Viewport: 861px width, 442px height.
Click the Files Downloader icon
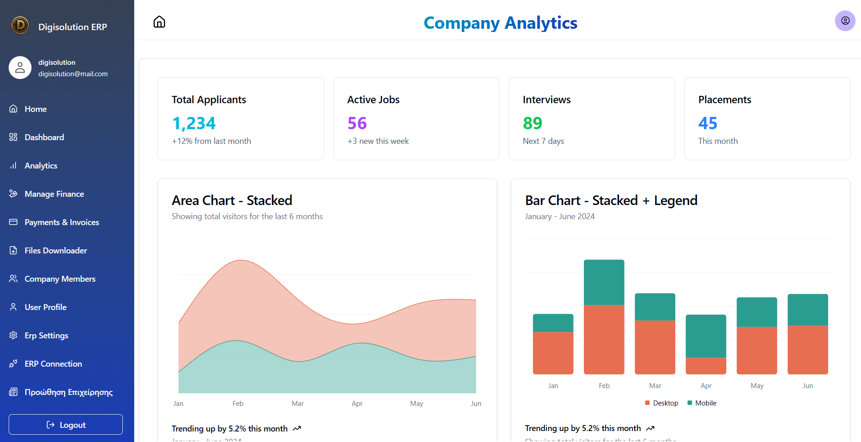point(13,251)
